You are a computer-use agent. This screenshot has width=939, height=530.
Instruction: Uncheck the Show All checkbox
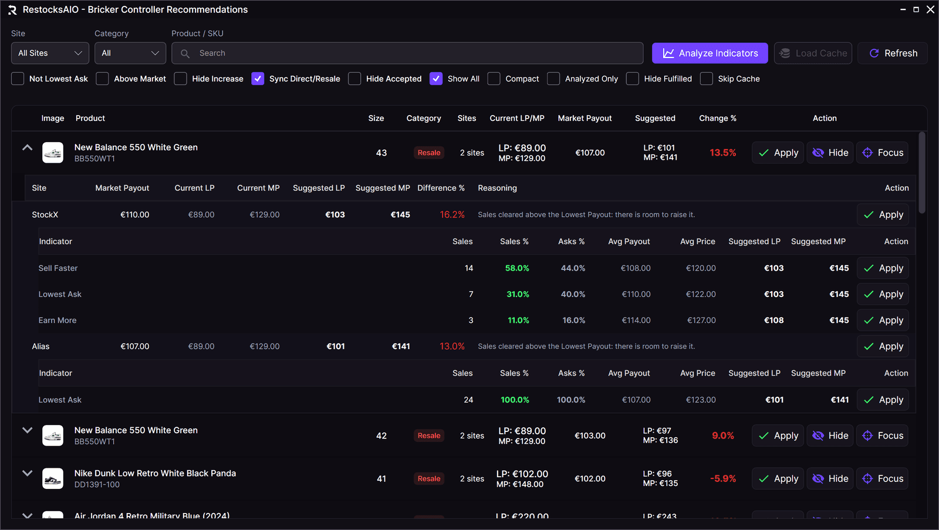pyautogui.click(x=436, y=79)
